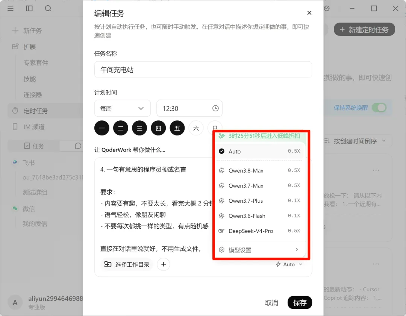Toggle Wednesday (三) day selector
This screenshot has width=406, height=316.
click(x=139, y=128)
